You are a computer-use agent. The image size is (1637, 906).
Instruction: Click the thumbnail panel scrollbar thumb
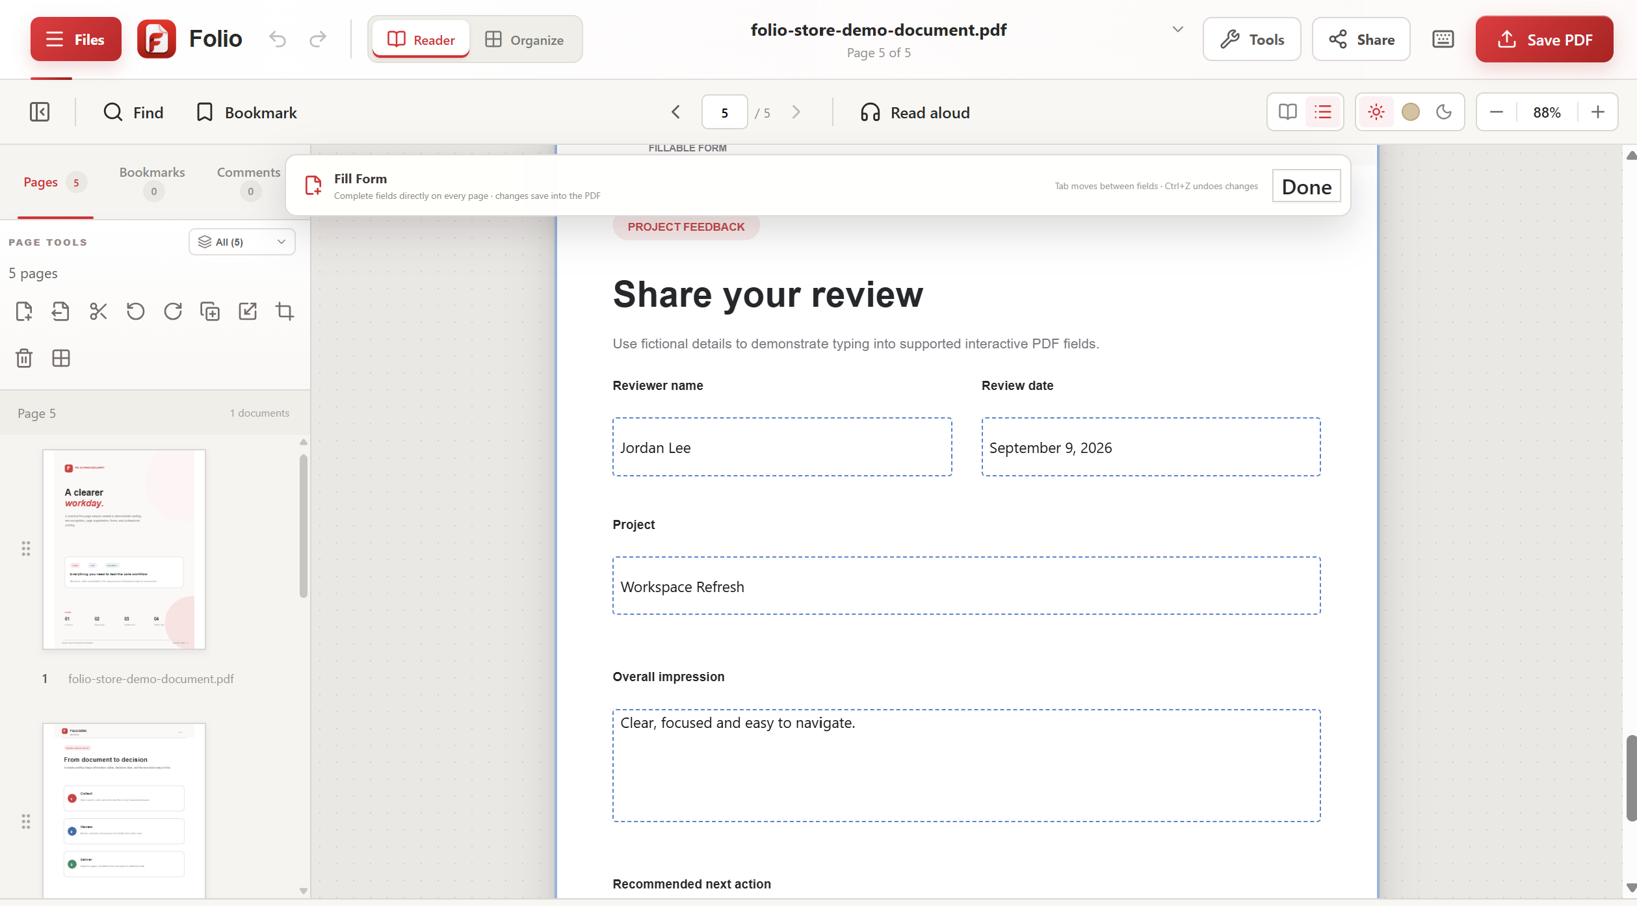click(303, 525)
